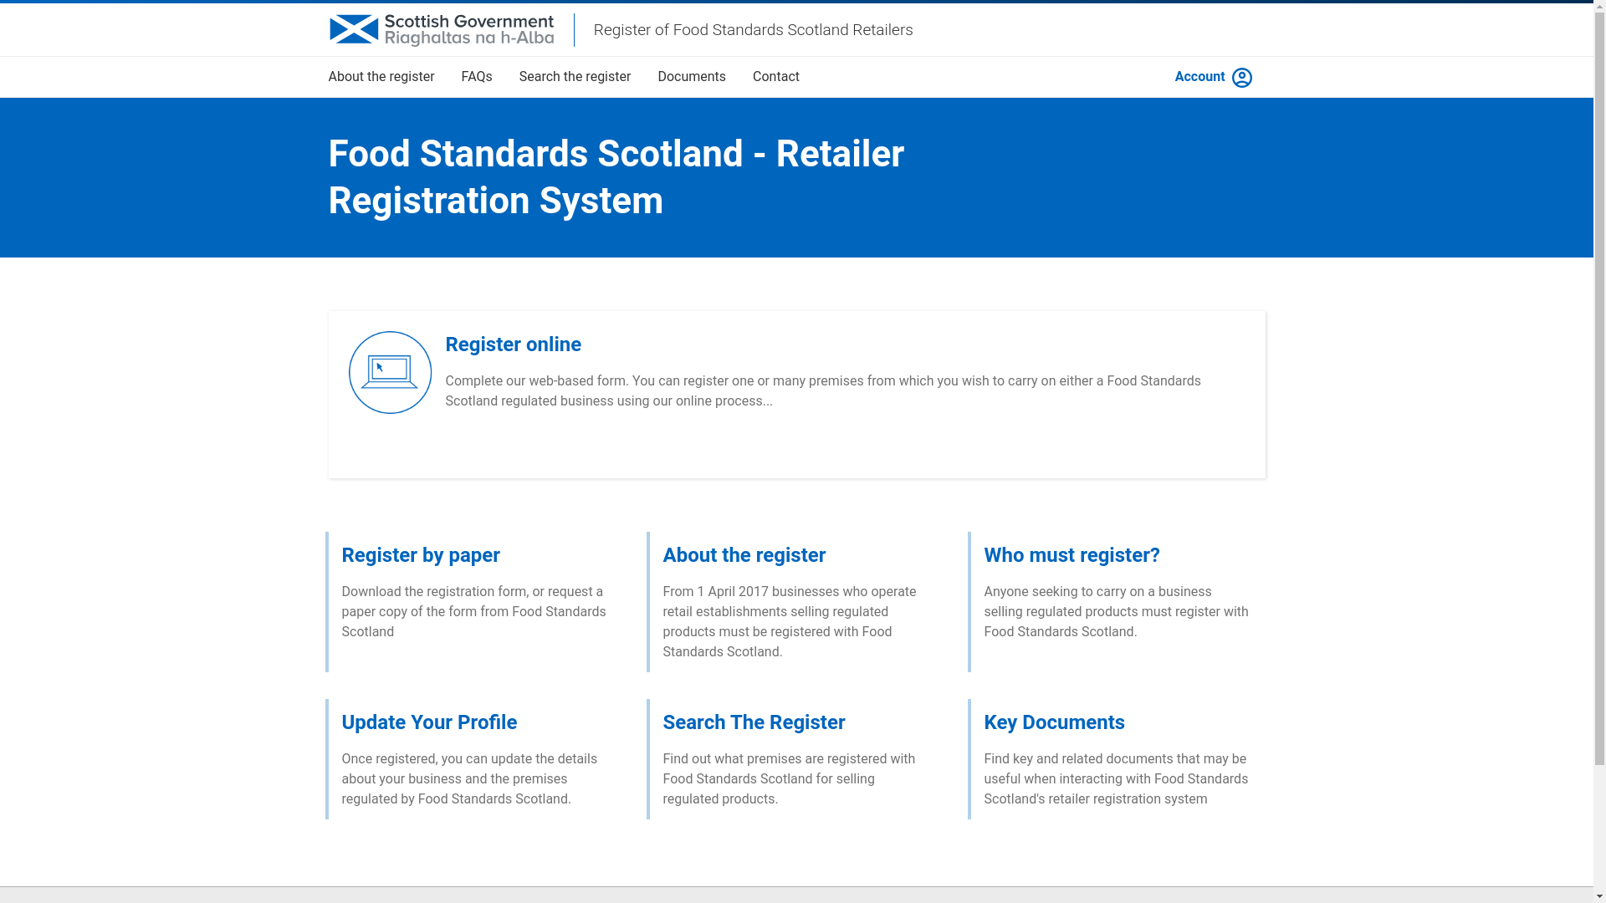This screenshot has width=1606, height=903.
Task: Click the Retailer Registration System main heading
Action: tap(616, 177)
